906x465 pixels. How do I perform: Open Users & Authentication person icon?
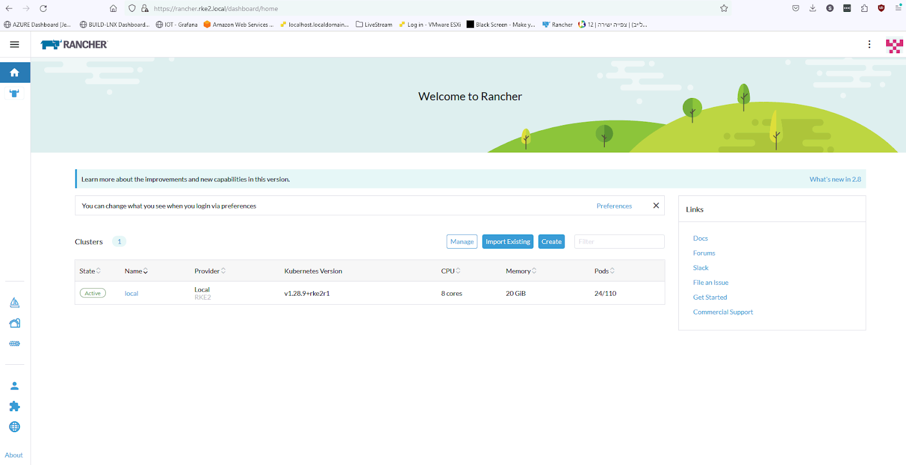point(15,386)
